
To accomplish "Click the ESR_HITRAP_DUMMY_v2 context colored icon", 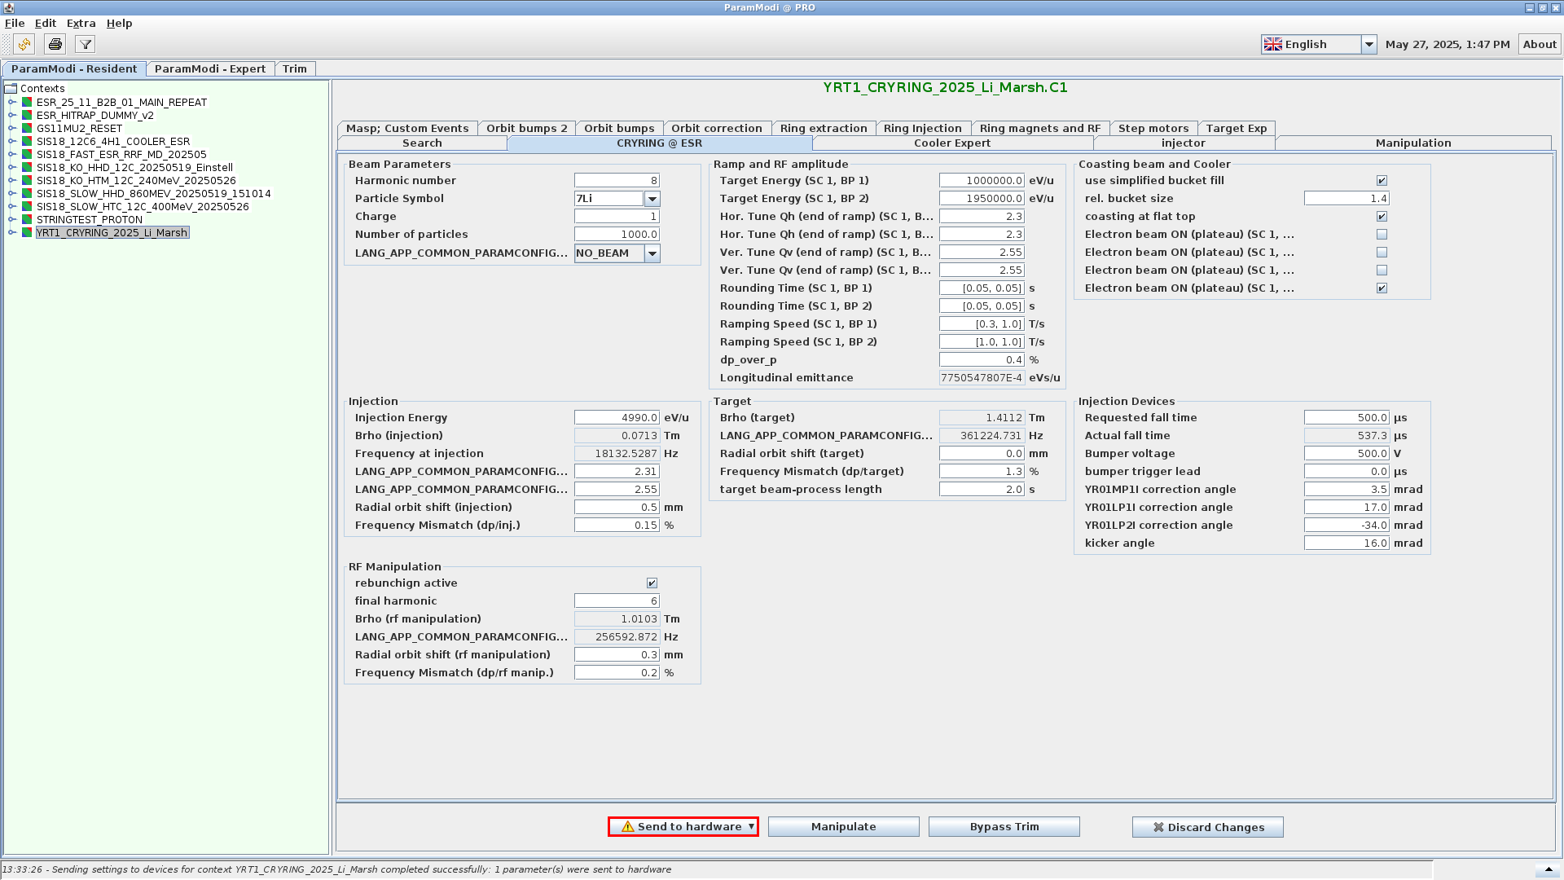I will [x=27, y=115].
